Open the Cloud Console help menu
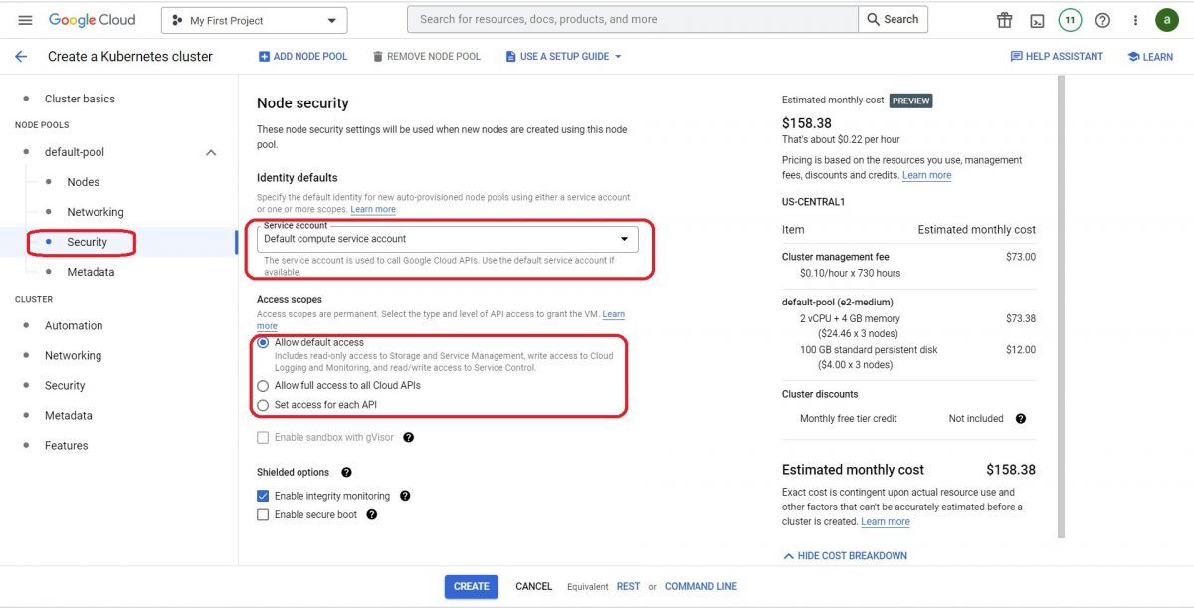This screenshot has height=608, width=1194. coord(1102,19)
